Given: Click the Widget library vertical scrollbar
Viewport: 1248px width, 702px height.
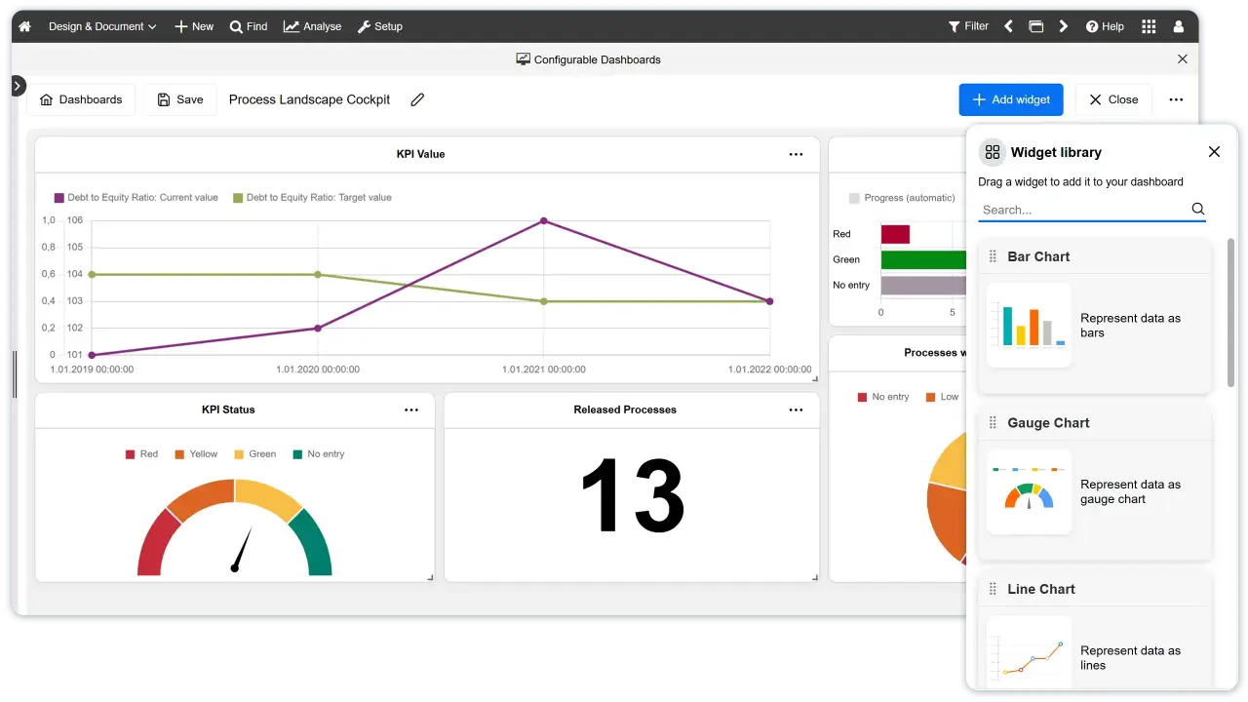Looking at the screenshot, I should pyautogui.click(x=1230, y=312).
